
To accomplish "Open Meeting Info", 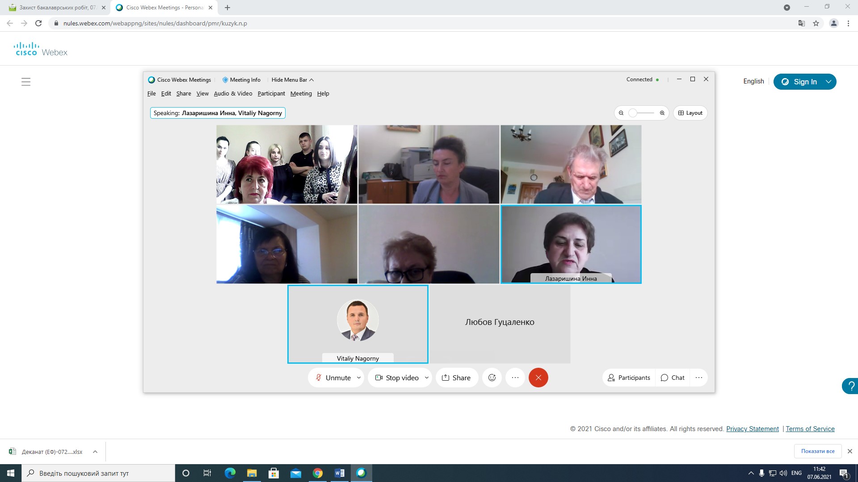I will click(241, 80).
